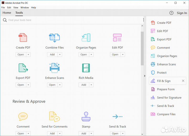
Task: Click the Send & Track arrow icon in the grid
Action: [118, 116]
